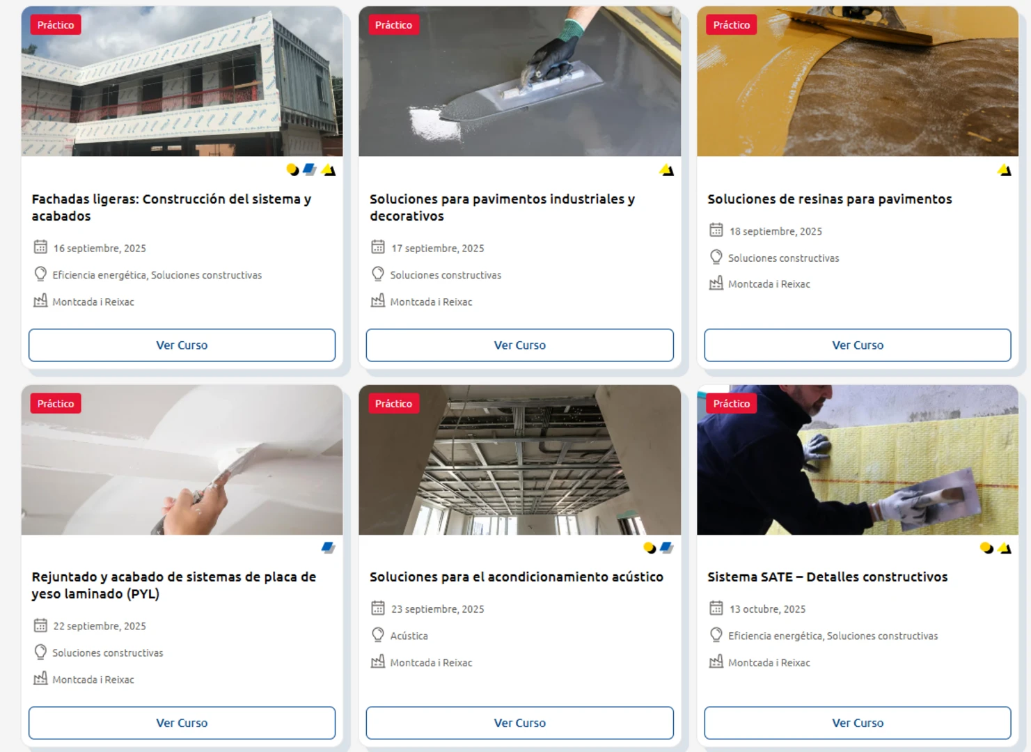Click calendar icon beside 16 septiembre, 2025
This screenshot has width=1031, height=752.
pos(40,247)
